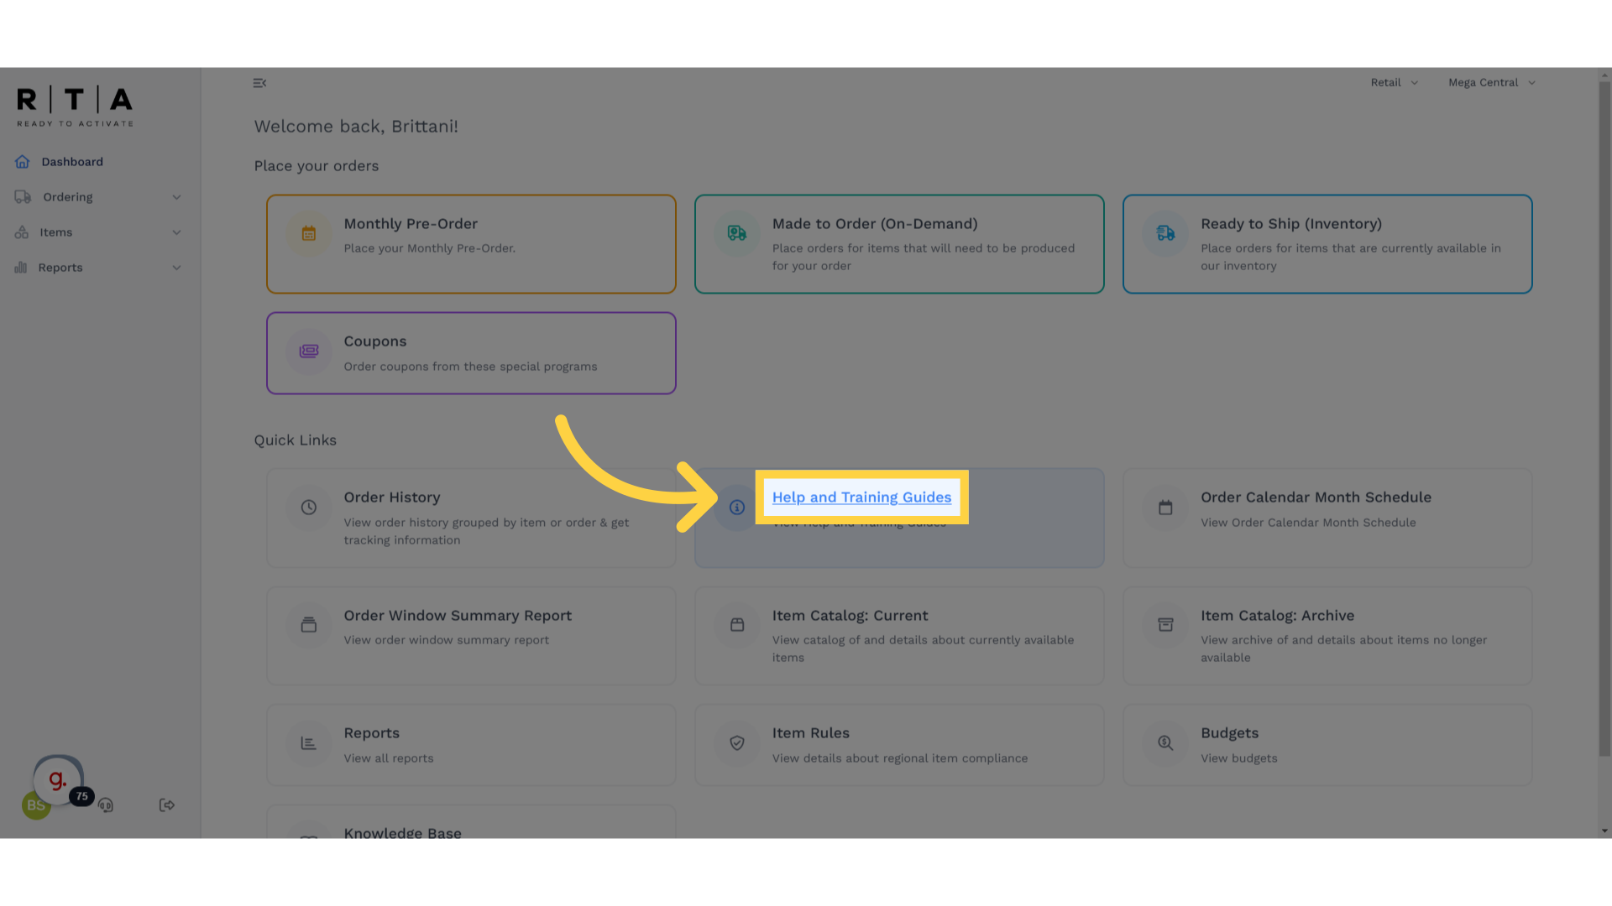The width and height of the screenshot is (1612, 906).
Task: Click the Made to Order truck icon
Action: (737, 233)
